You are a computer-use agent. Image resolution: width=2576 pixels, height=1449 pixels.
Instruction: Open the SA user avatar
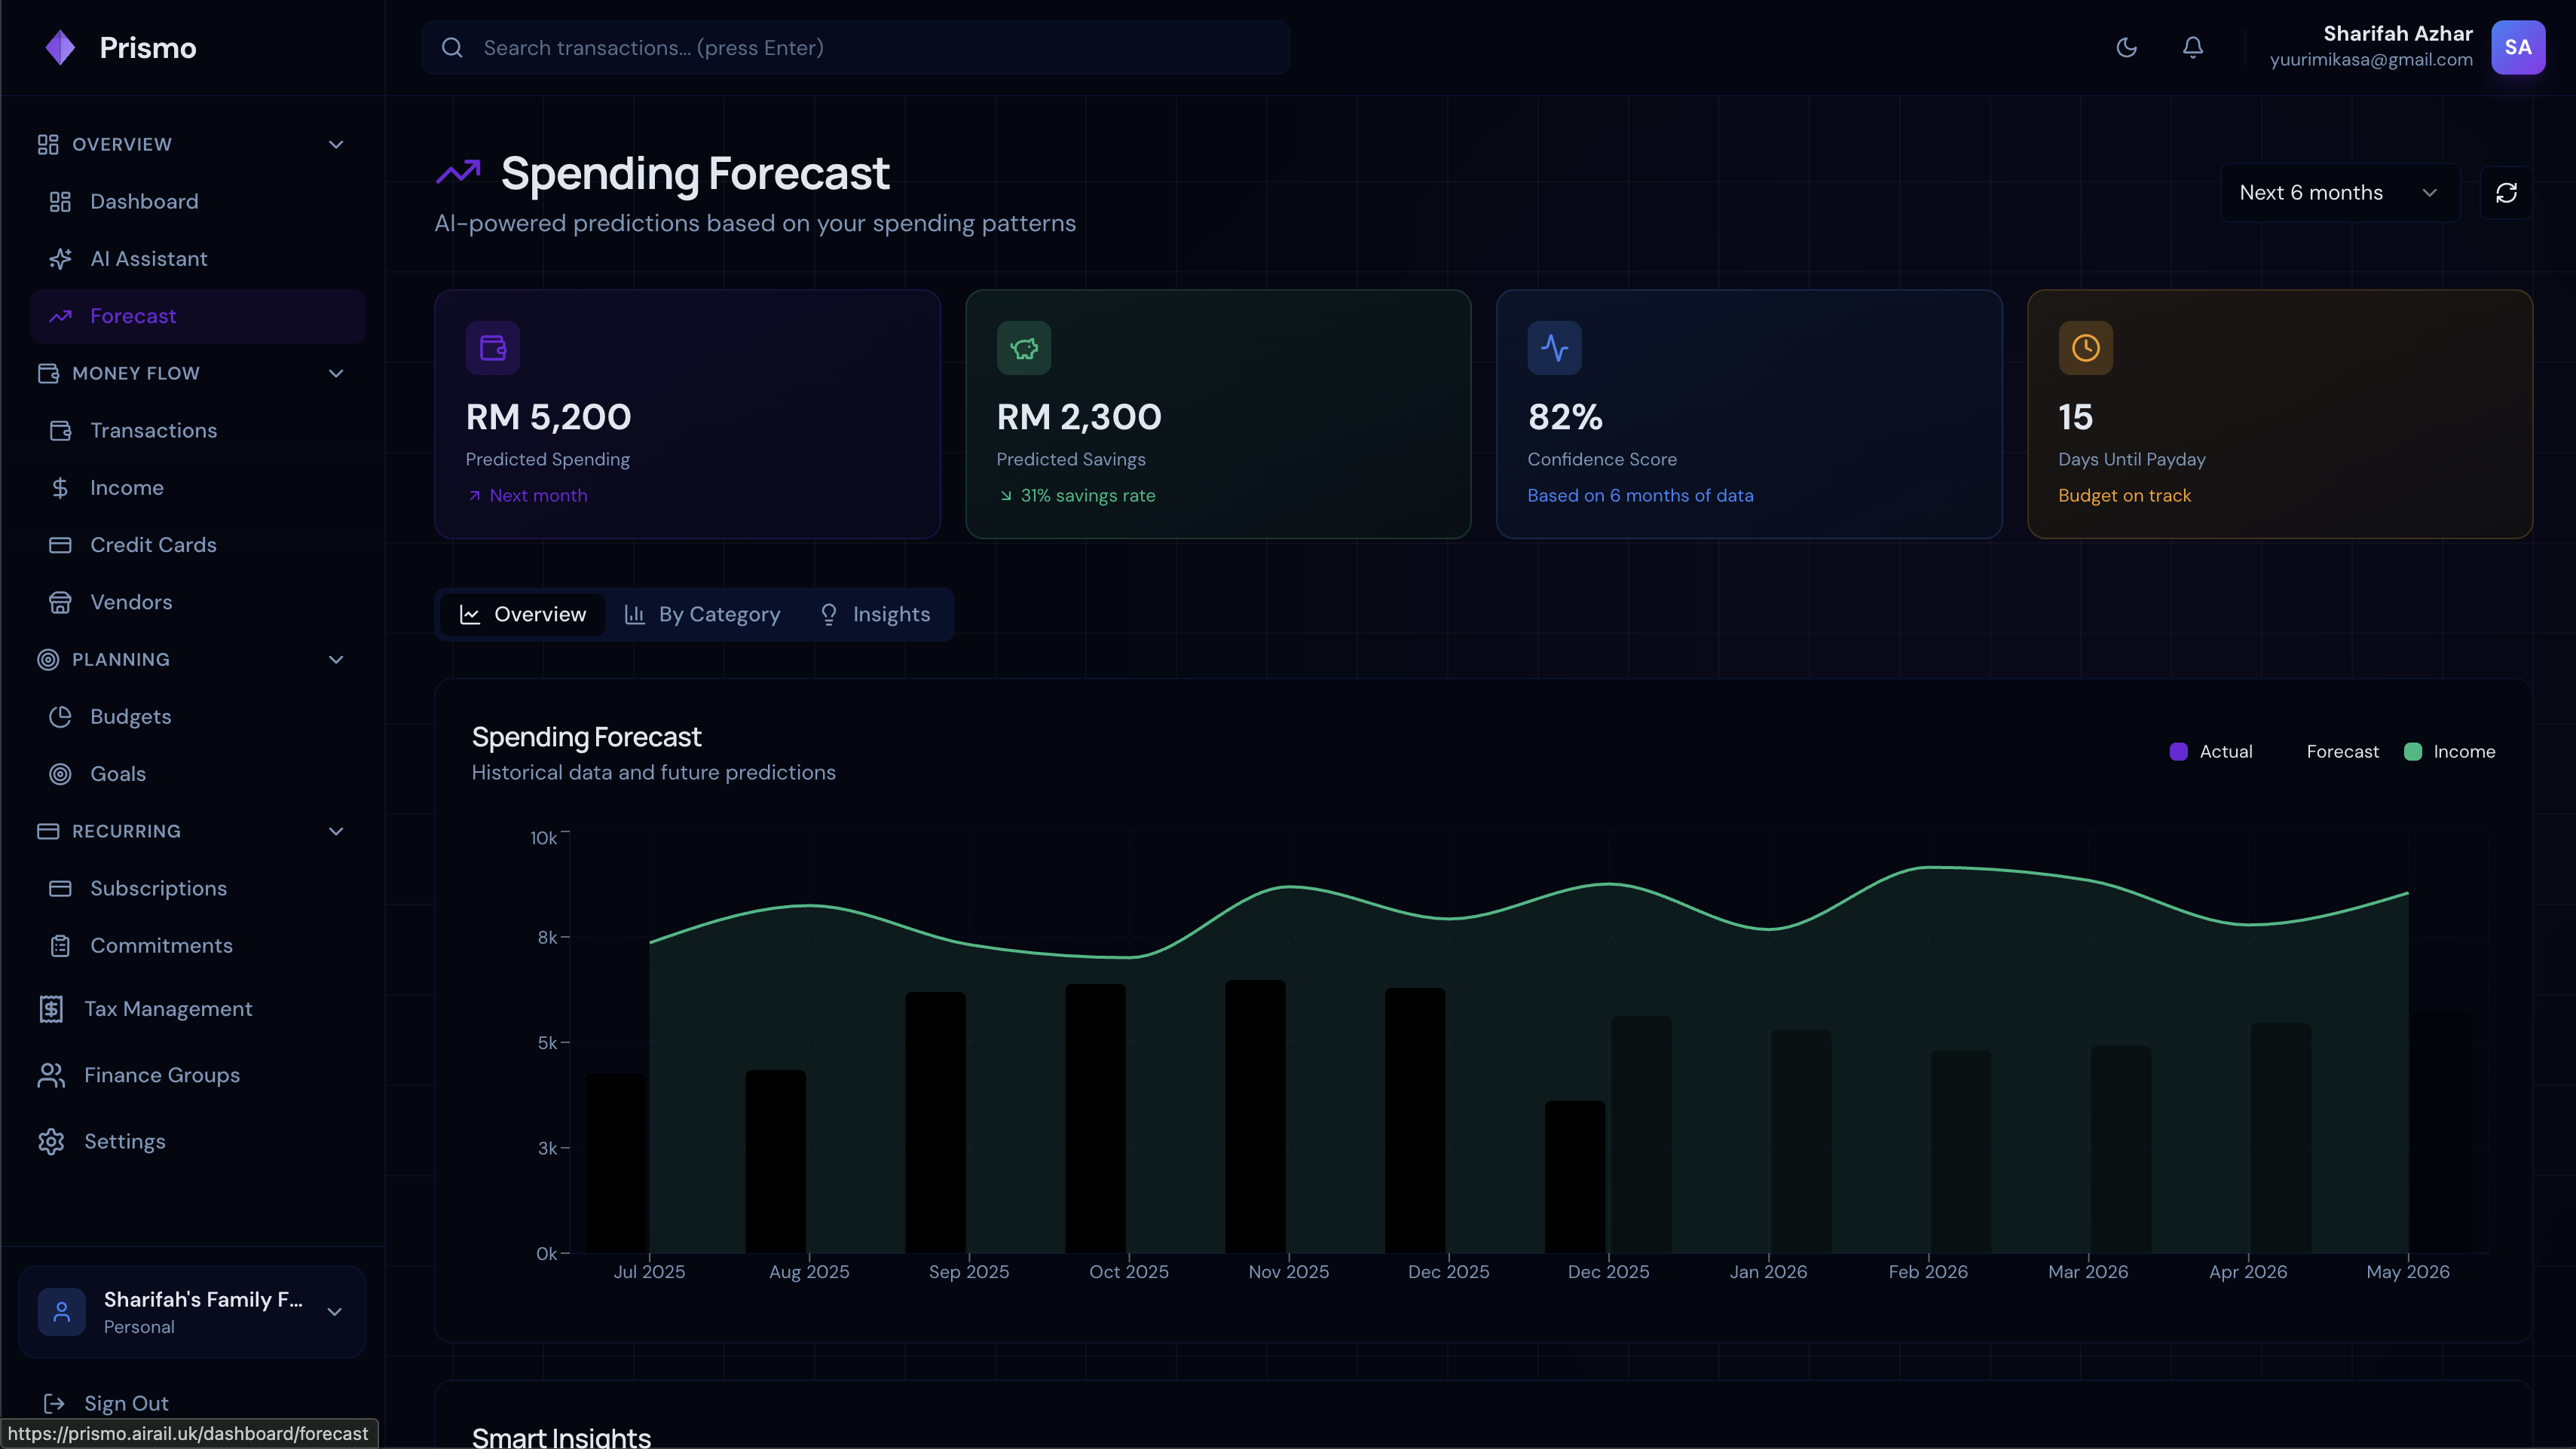2517,48
